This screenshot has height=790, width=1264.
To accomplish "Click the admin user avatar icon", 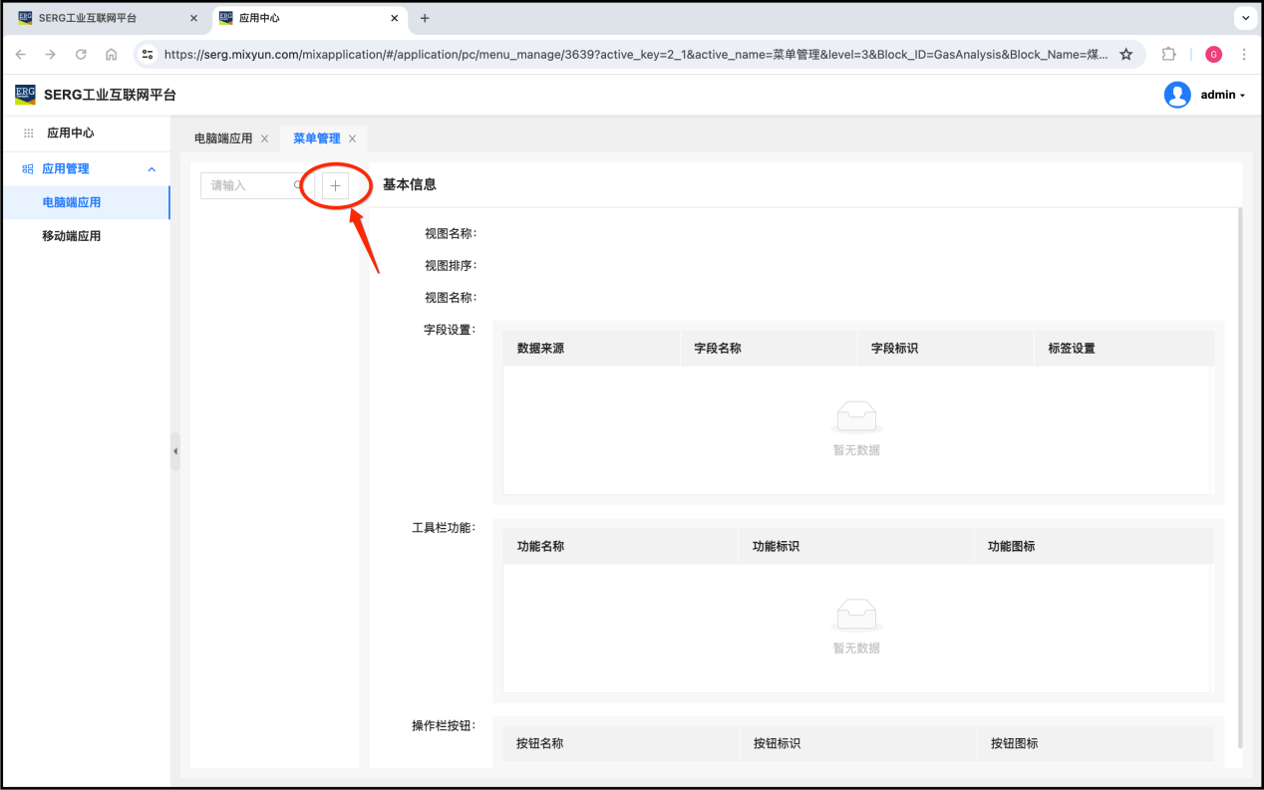I will (1177, 95).
